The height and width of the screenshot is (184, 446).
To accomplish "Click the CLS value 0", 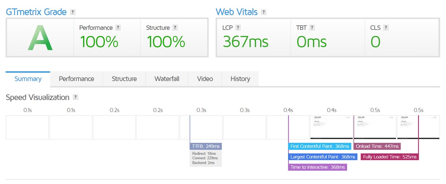I will (x=375, y=42).
